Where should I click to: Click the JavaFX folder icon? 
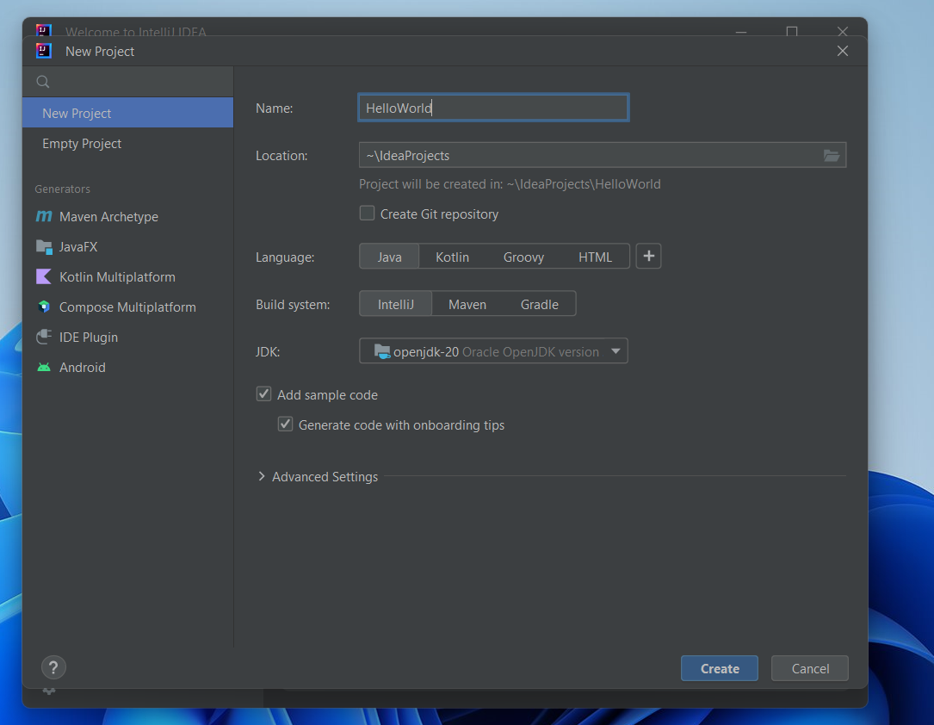[x=44, y=246]
